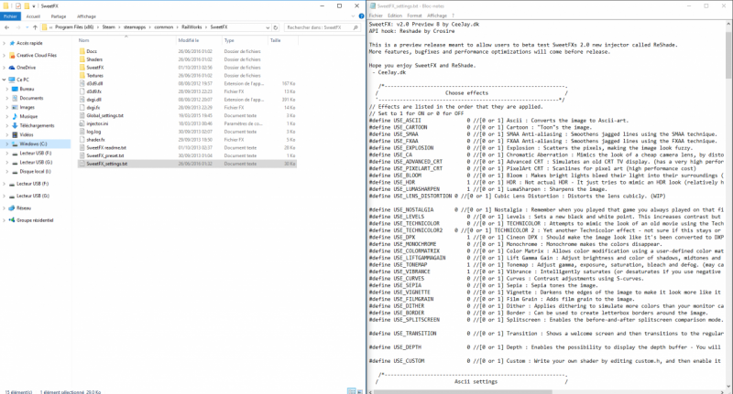The width and height of the screenshot is (733, 394).
Task: Refresh the SweetFX folder view
Action: click(x=276, y=27)
